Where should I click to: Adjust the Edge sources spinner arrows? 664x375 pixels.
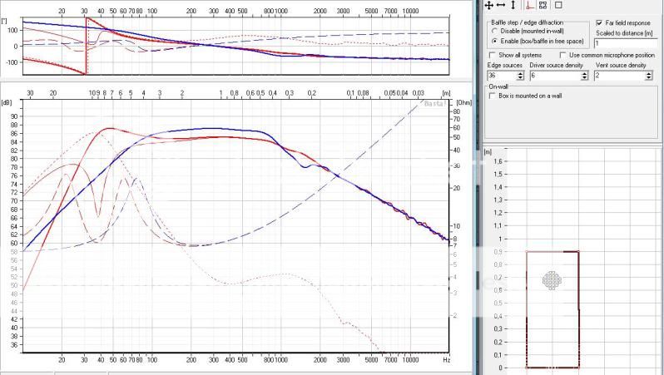click(521, 75)
